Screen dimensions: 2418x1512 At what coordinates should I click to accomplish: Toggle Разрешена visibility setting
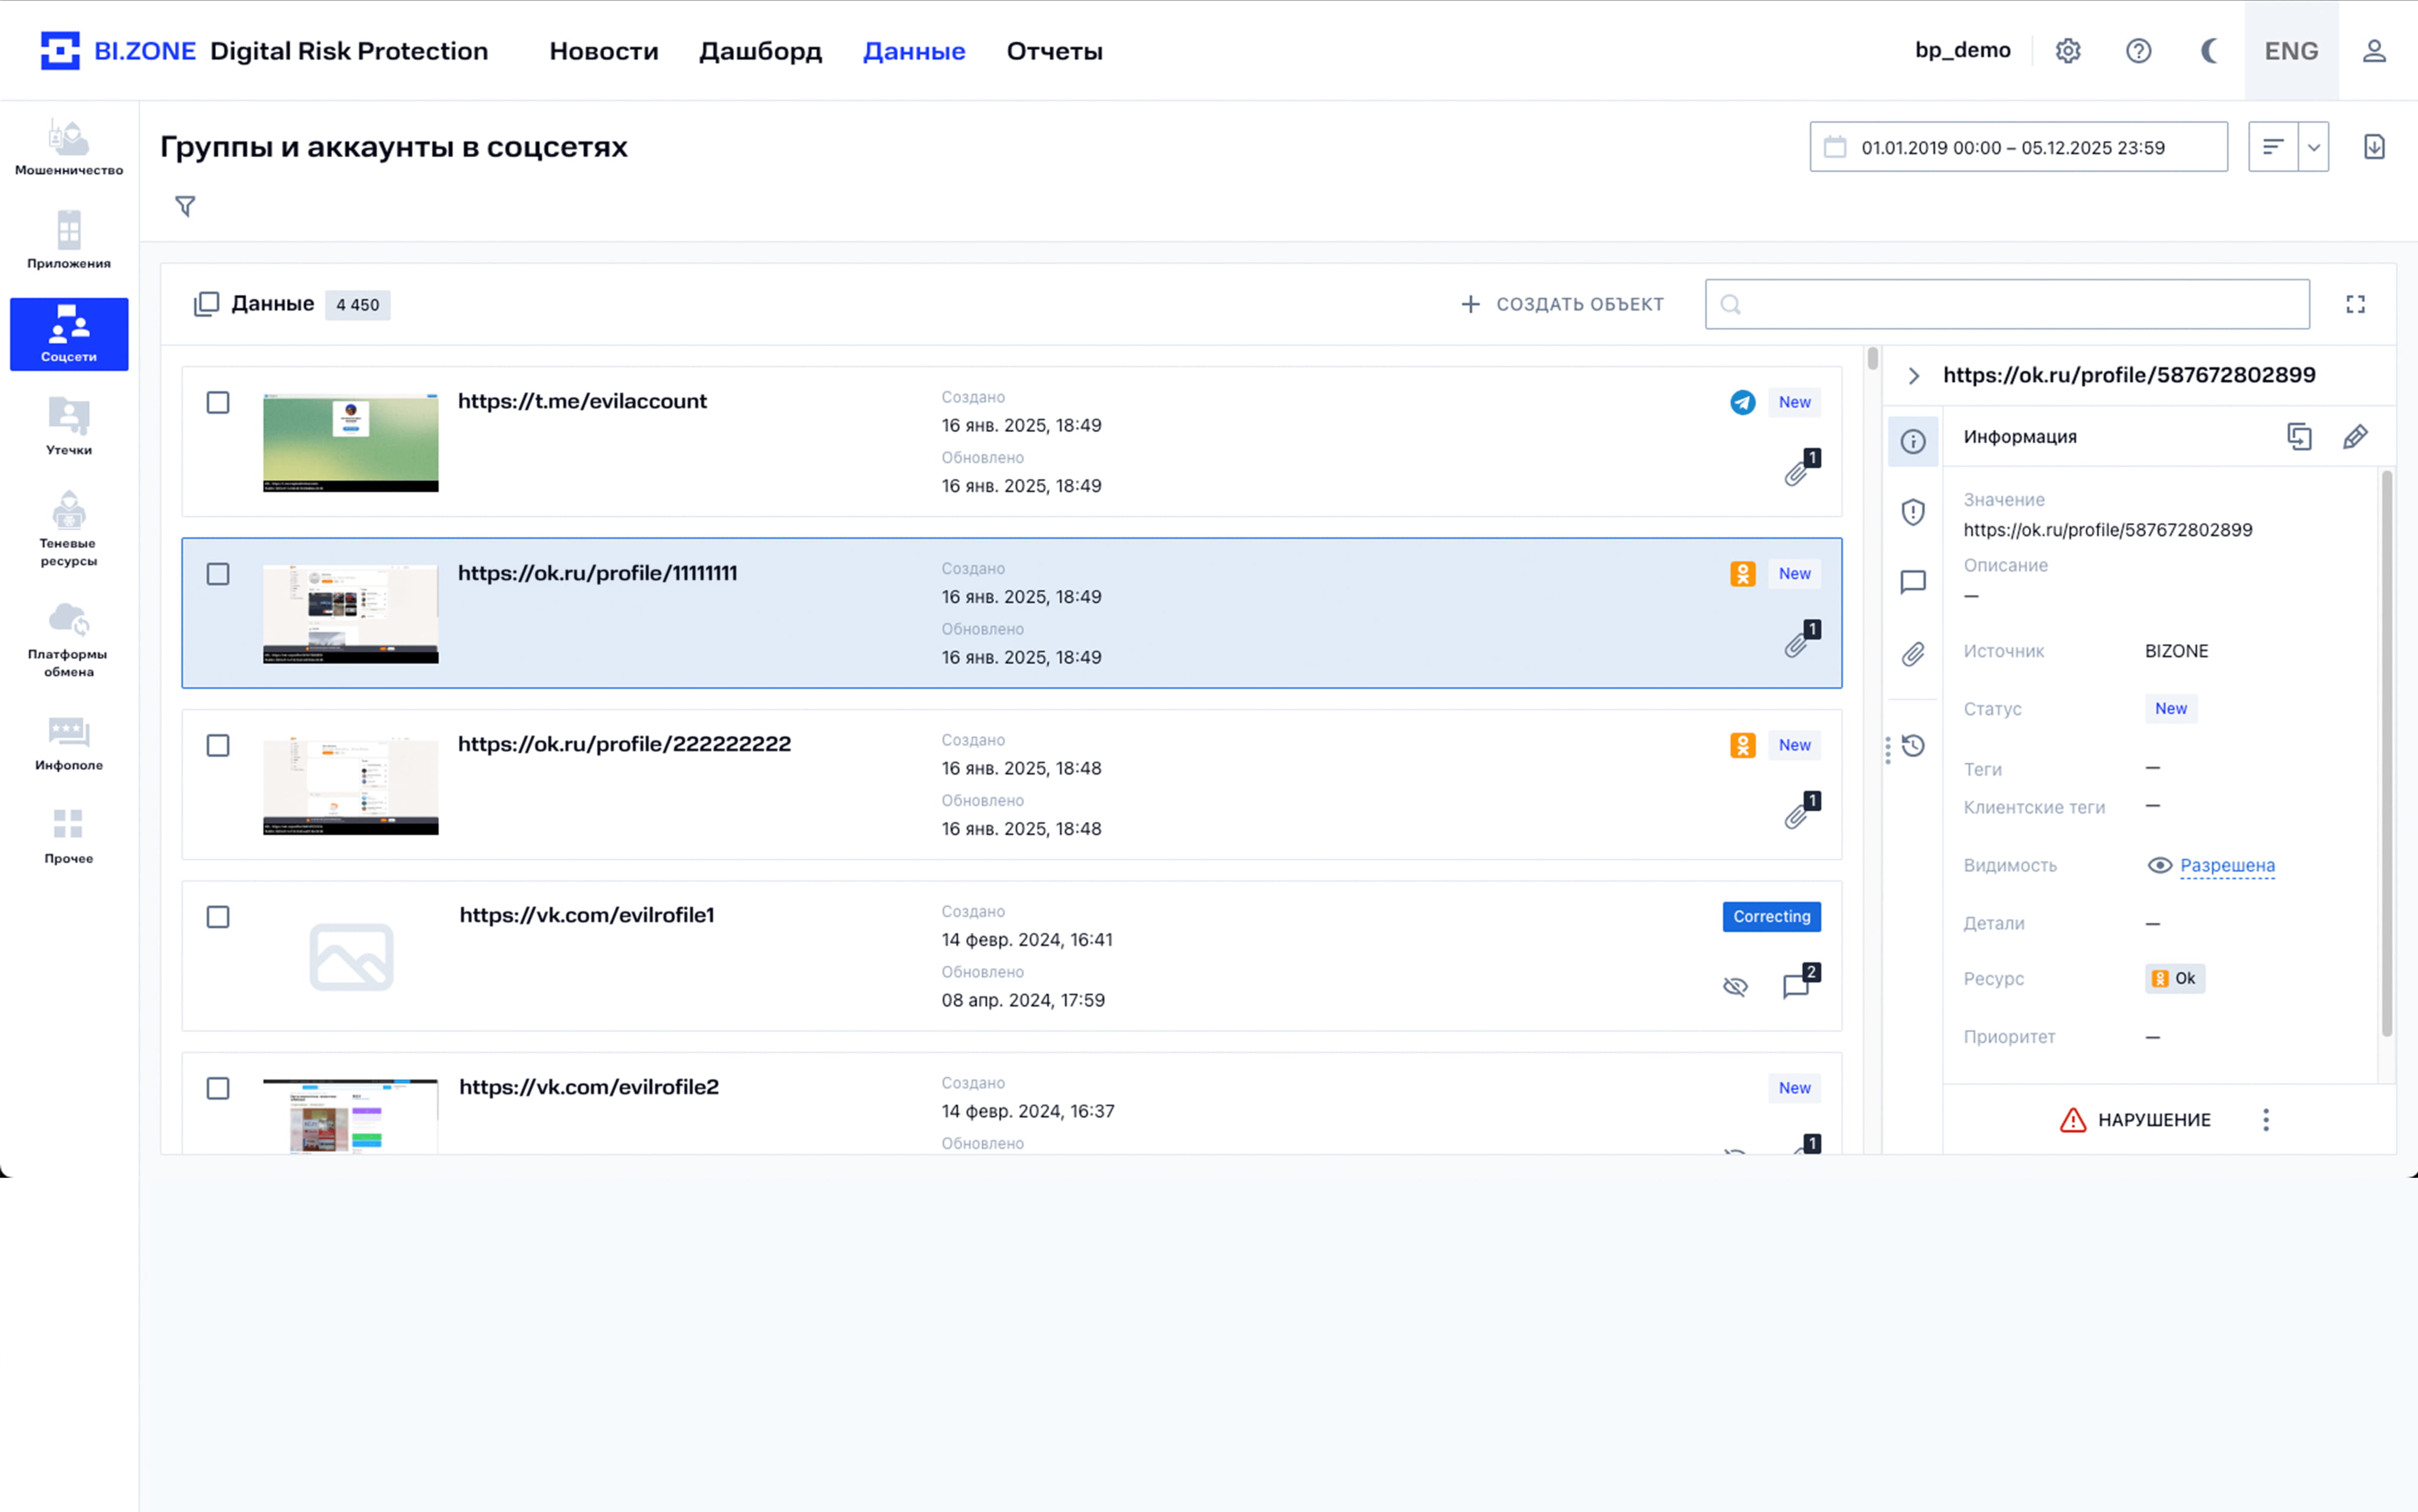[2226, 866]
